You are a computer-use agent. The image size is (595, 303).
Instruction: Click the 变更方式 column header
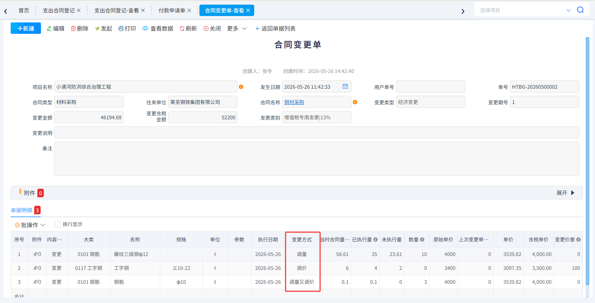tap(302, 240)
